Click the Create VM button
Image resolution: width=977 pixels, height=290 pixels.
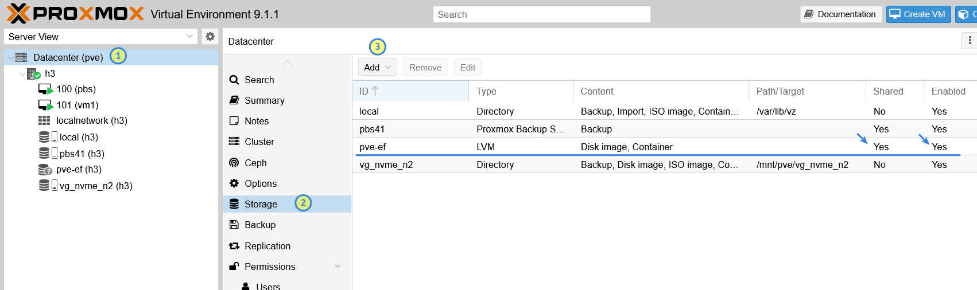coord(918,14)
